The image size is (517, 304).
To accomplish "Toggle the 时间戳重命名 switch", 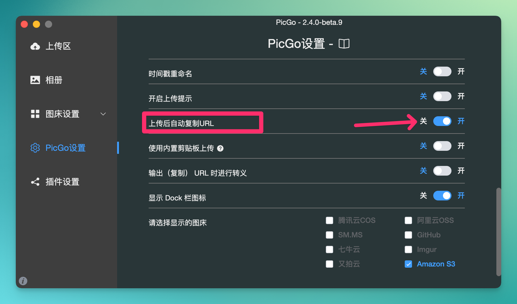I will 442,71.
